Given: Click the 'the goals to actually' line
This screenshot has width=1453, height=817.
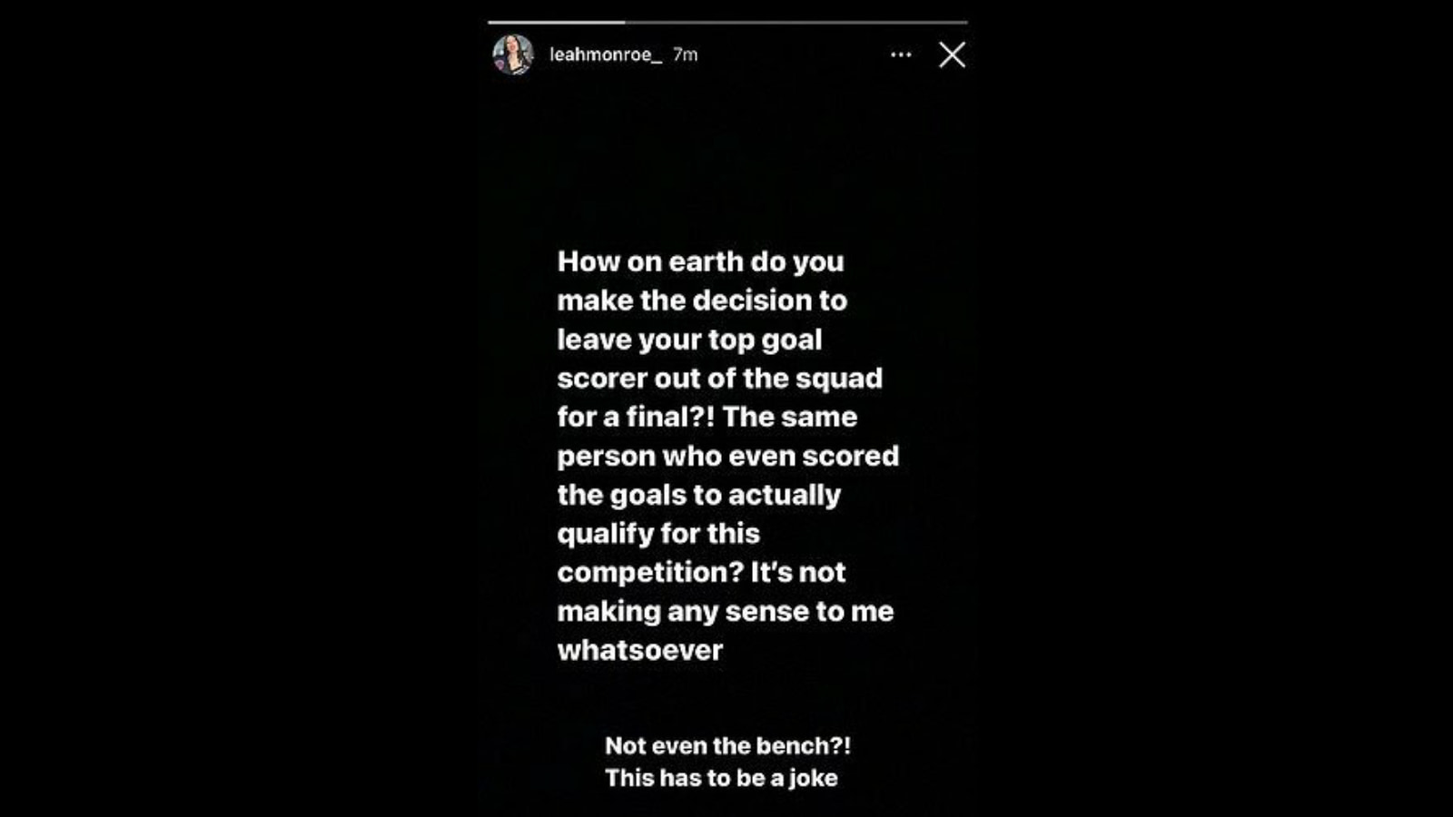Looking at the screenshot, I should click(x=699, y=495).
